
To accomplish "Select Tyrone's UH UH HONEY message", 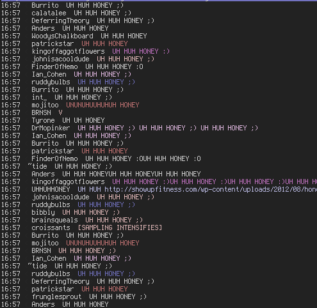I will coord(83,120).
